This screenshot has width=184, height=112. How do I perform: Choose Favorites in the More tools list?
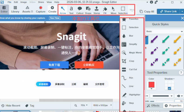pos(132,19)
